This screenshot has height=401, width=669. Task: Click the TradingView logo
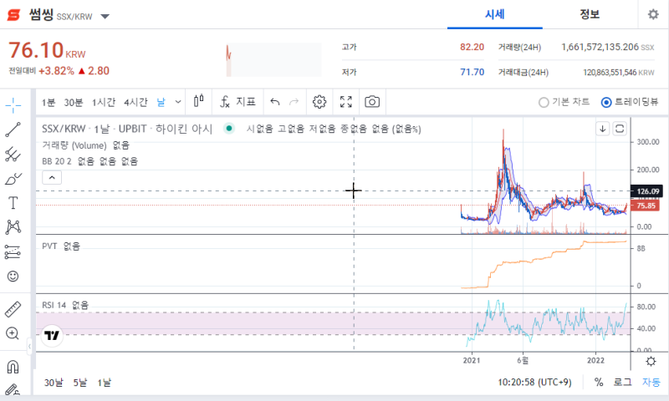click(x=52, y=335)
